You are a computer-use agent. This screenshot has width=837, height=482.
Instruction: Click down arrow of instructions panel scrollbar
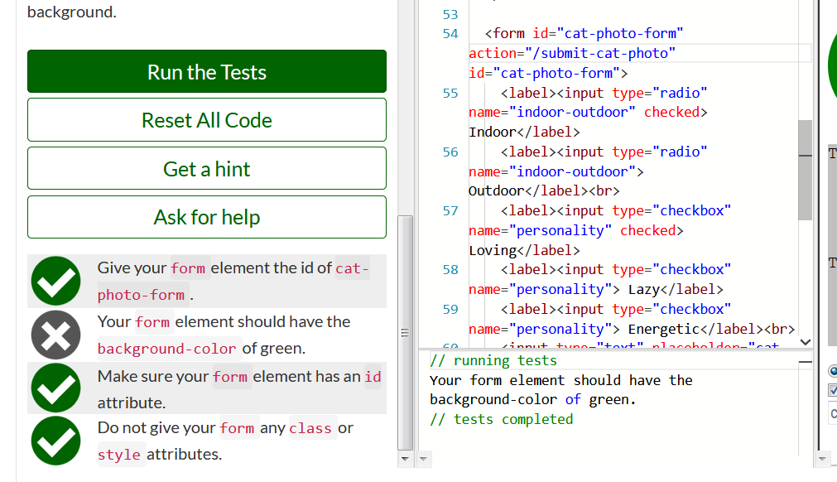pyautogui.click(x=406, y=458)
